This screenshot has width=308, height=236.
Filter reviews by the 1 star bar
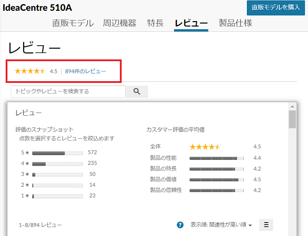pos(57,196)
